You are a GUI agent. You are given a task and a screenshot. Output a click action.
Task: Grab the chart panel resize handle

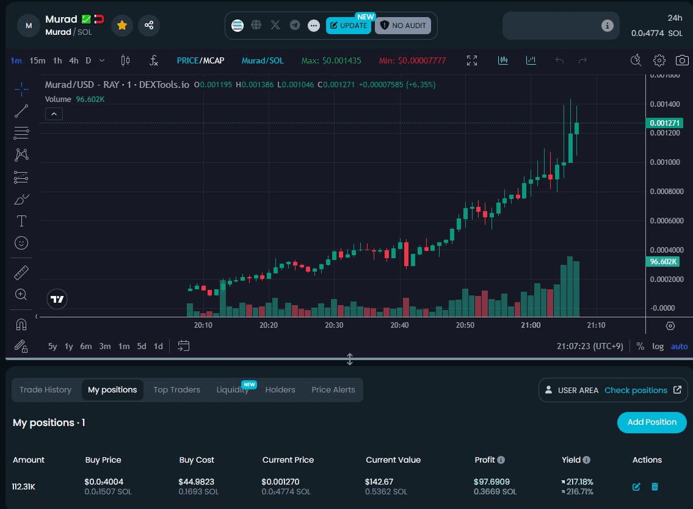point(350,359)
